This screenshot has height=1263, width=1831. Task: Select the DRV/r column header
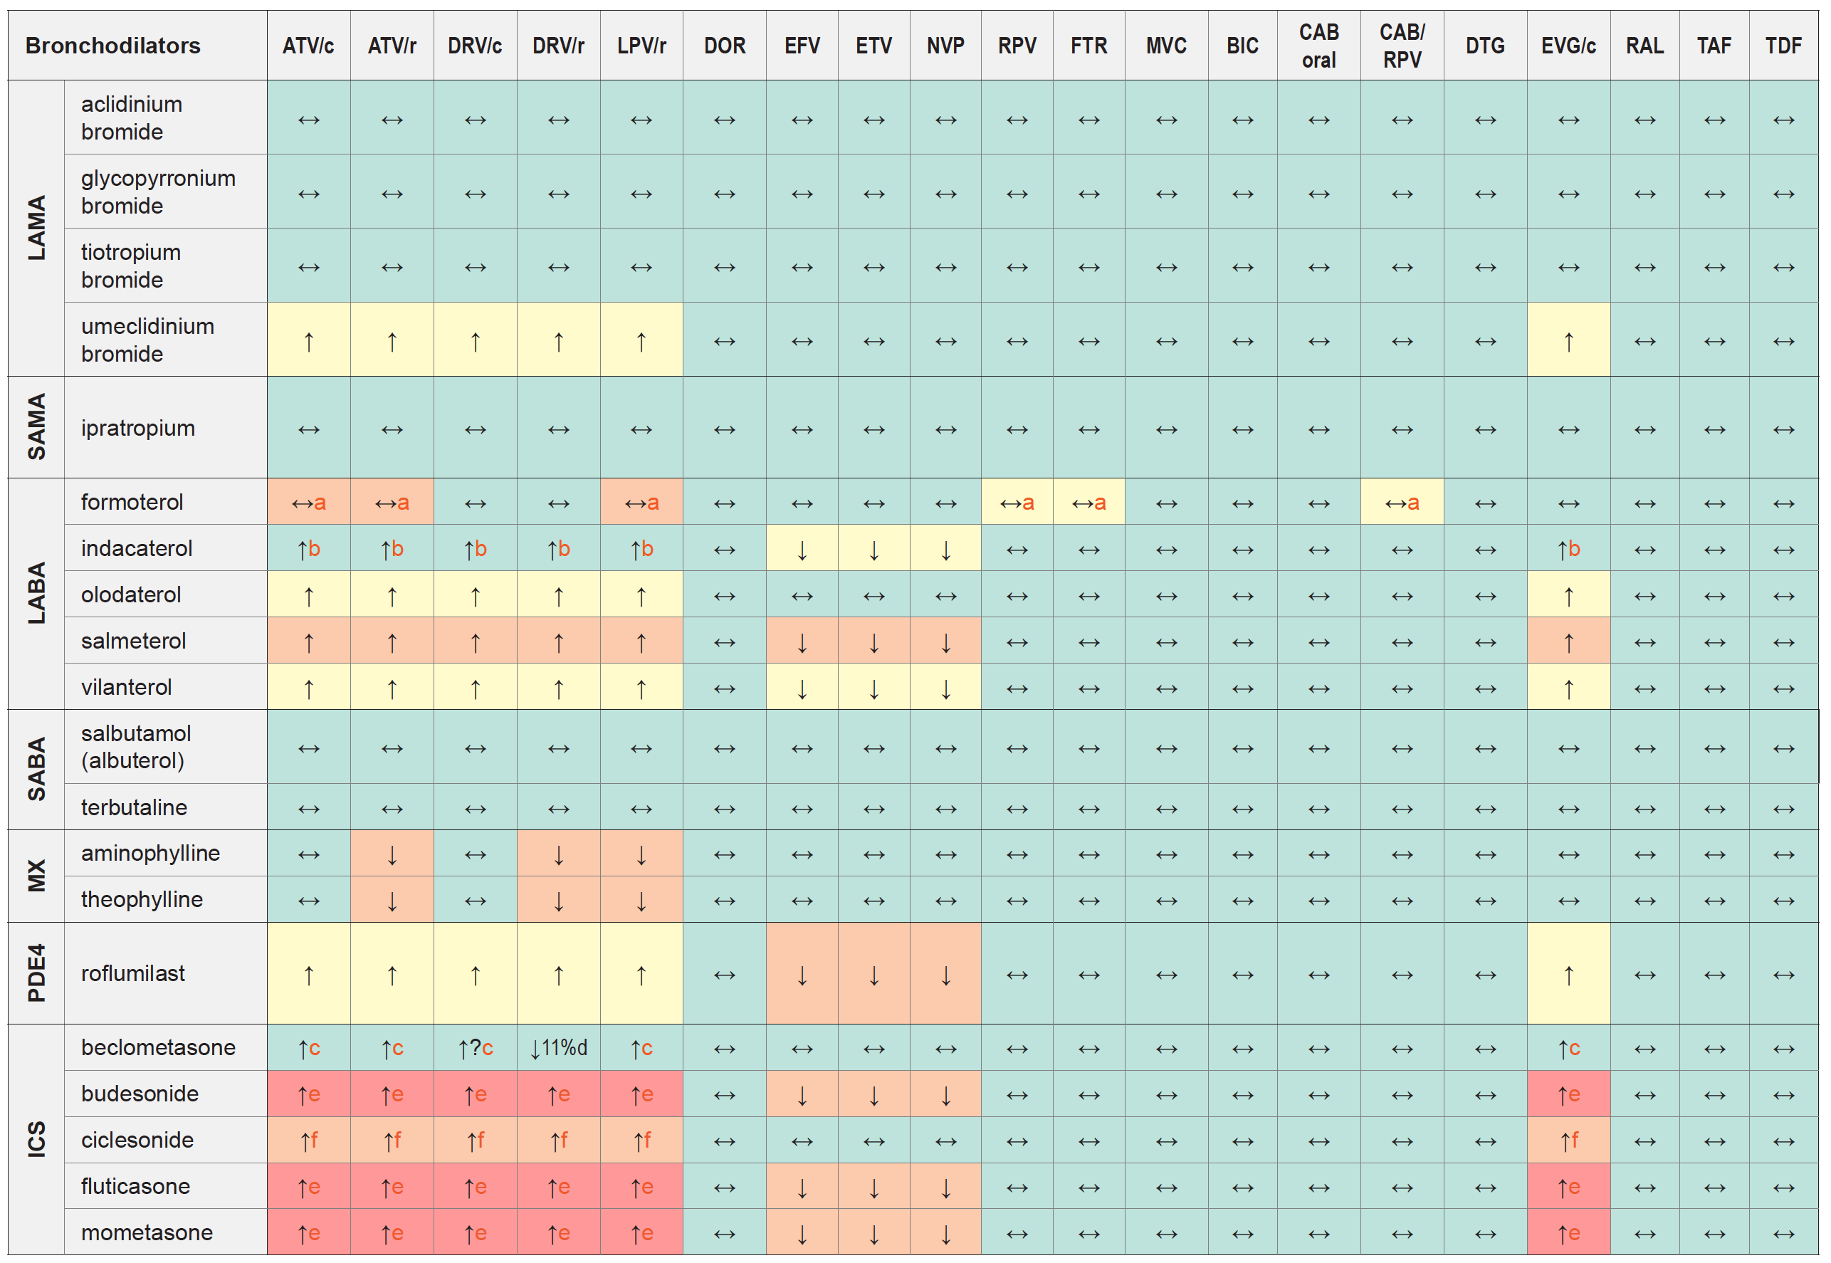(558, 46)
